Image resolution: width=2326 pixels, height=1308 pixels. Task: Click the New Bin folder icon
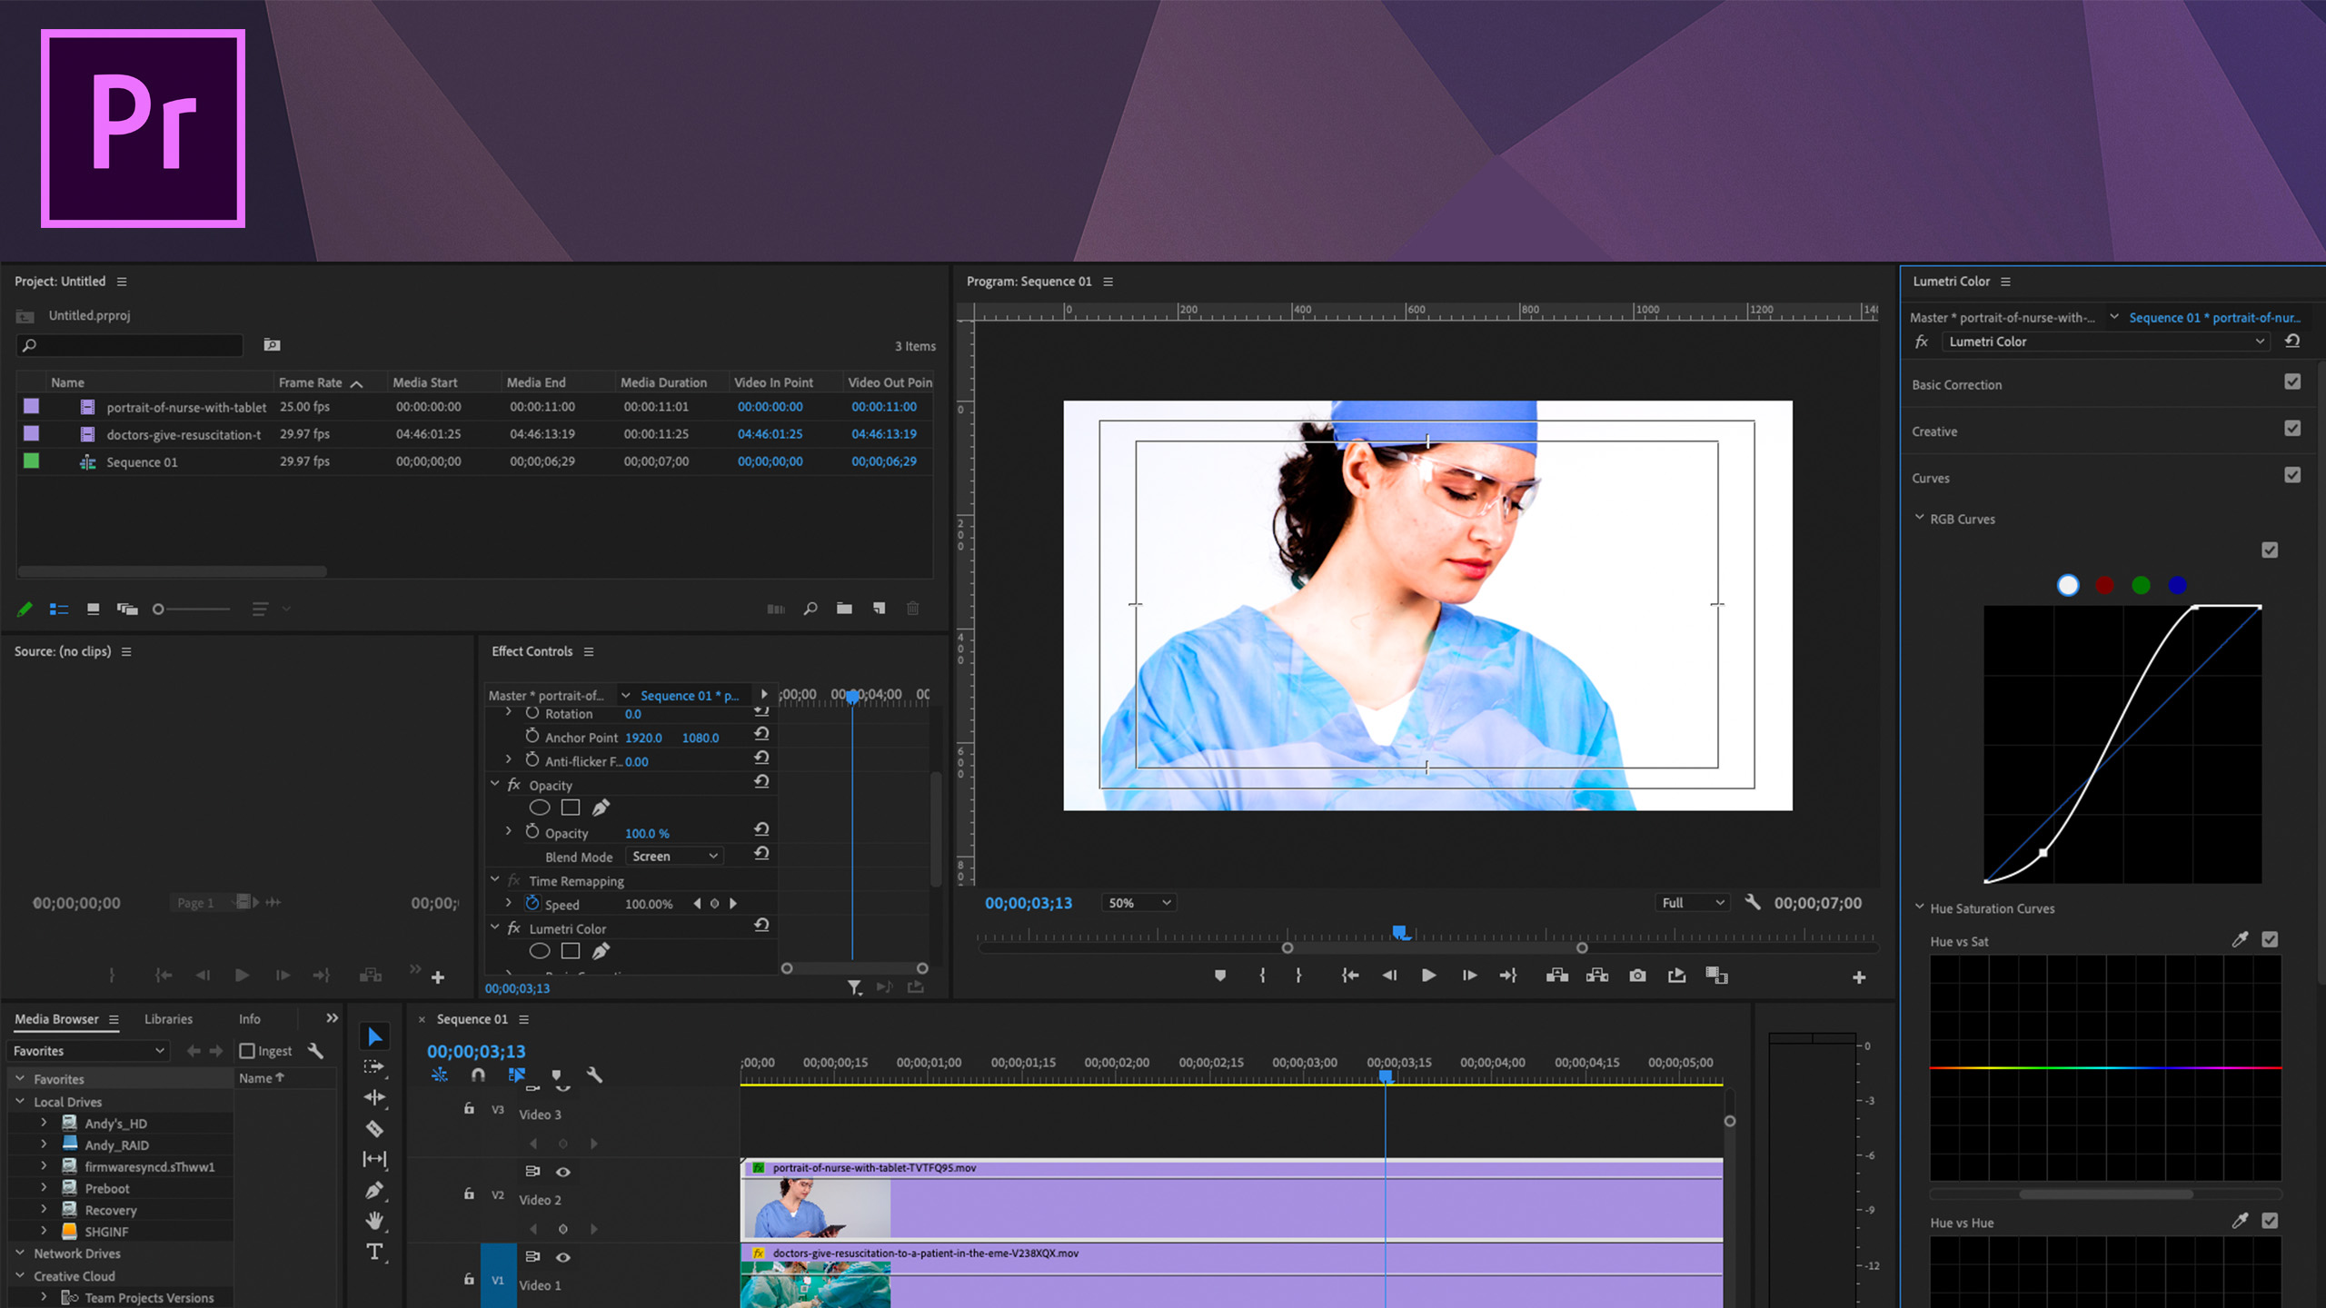tap(844, 609)
